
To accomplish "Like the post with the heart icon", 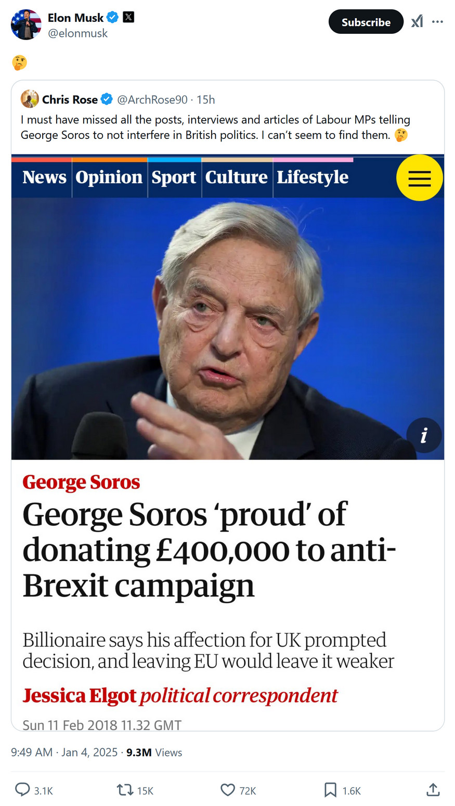I will (228, 790).
